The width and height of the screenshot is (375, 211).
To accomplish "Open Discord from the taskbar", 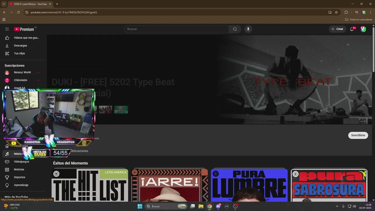I will [x=218, y=206].
